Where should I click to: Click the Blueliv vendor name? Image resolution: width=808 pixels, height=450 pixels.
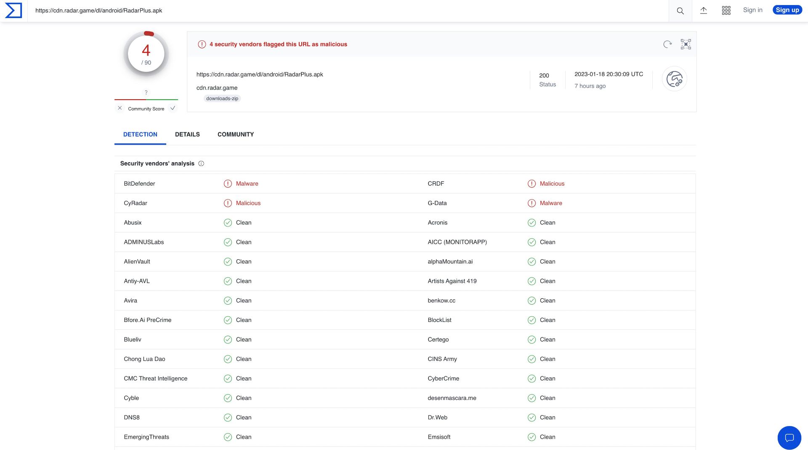pyautogui.click(x=133, y=339)
